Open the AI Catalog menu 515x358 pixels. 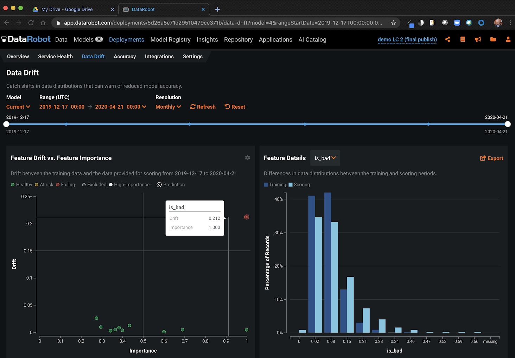point(312,40)
